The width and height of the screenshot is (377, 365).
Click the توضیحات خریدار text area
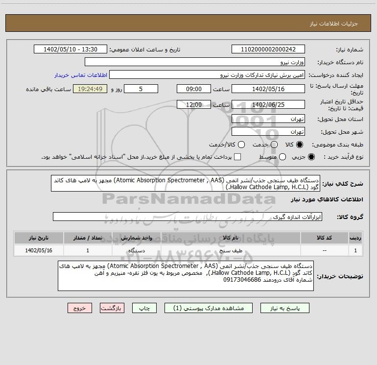click(x=186, y=276)
